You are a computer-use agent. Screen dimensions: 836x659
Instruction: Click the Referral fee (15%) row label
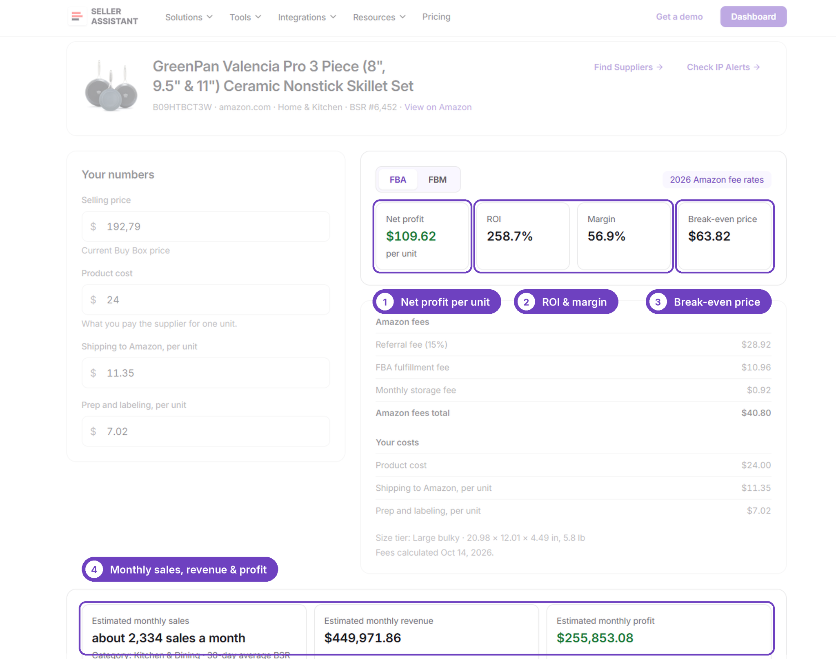[411, 344]
